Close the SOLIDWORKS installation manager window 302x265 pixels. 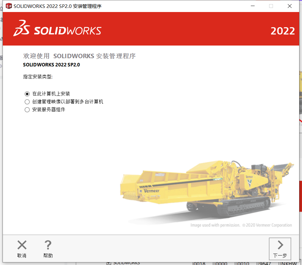point(289,6)
